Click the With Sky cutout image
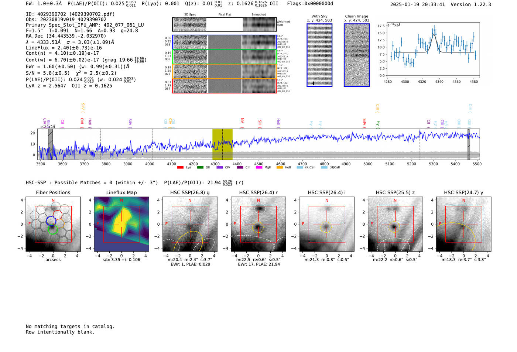This screenshot has height=352, width=517. click(319, 55)
